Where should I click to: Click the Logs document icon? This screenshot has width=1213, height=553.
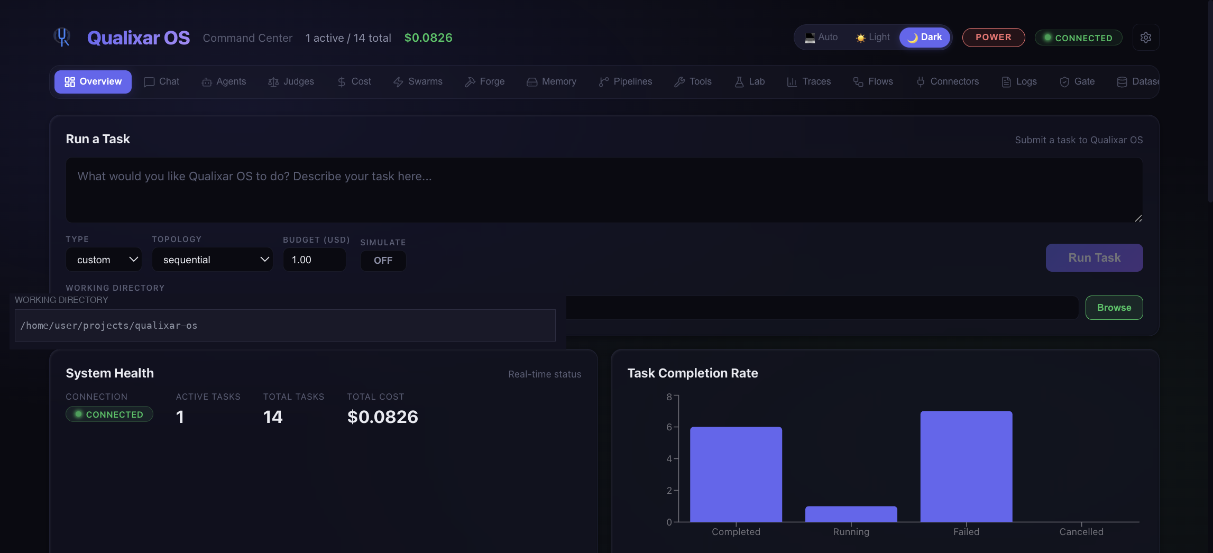1006,82
